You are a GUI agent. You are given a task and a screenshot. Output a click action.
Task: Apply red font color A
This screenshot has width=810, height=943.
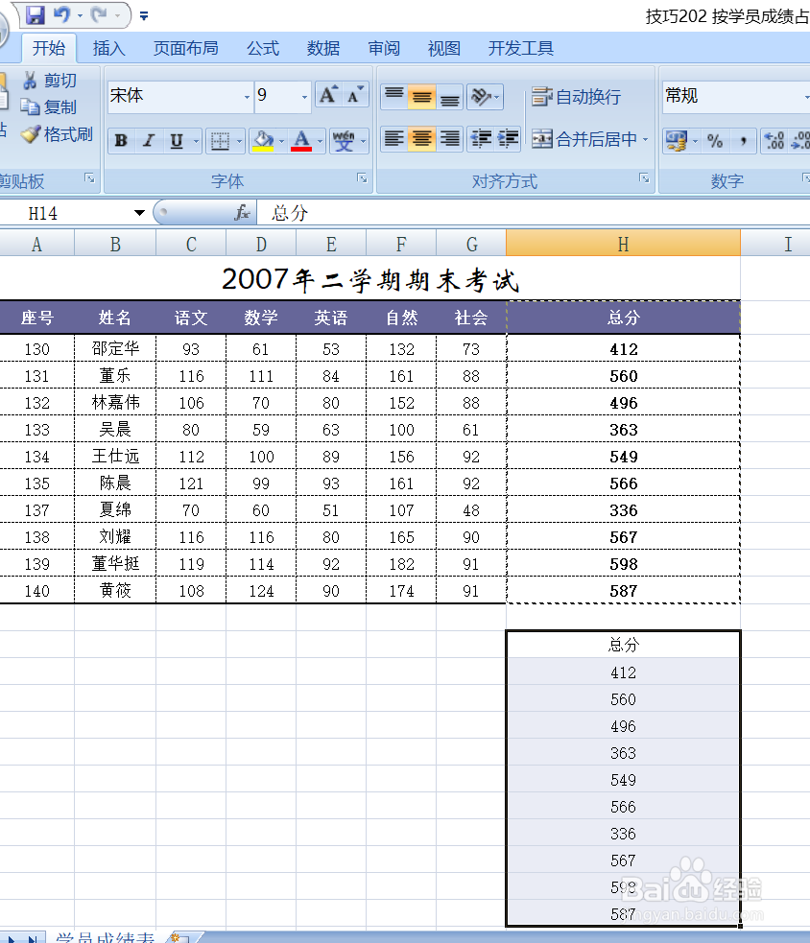tap(301, 141)
